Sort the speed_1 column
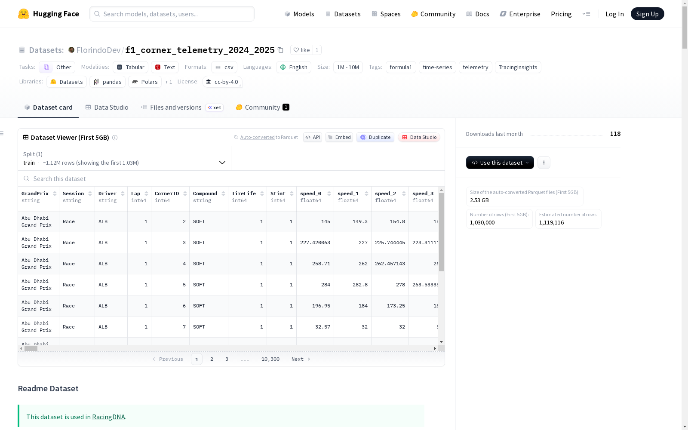Viewport: 688px width, 430px height. pos(367,193)
